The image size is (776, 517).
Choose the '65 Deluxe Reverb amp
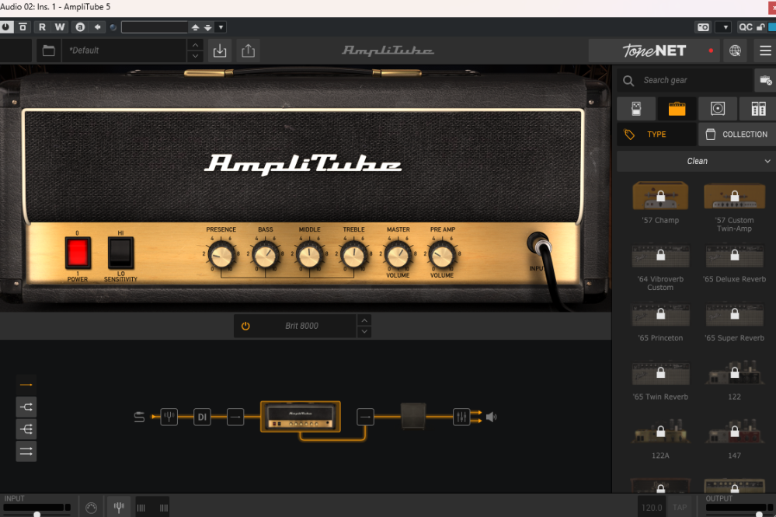[x=734, y=256]
